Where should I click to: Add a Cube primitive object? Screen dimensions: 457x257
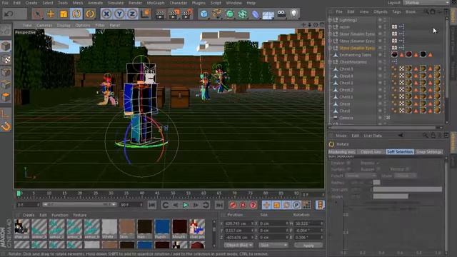pos(204,14)
